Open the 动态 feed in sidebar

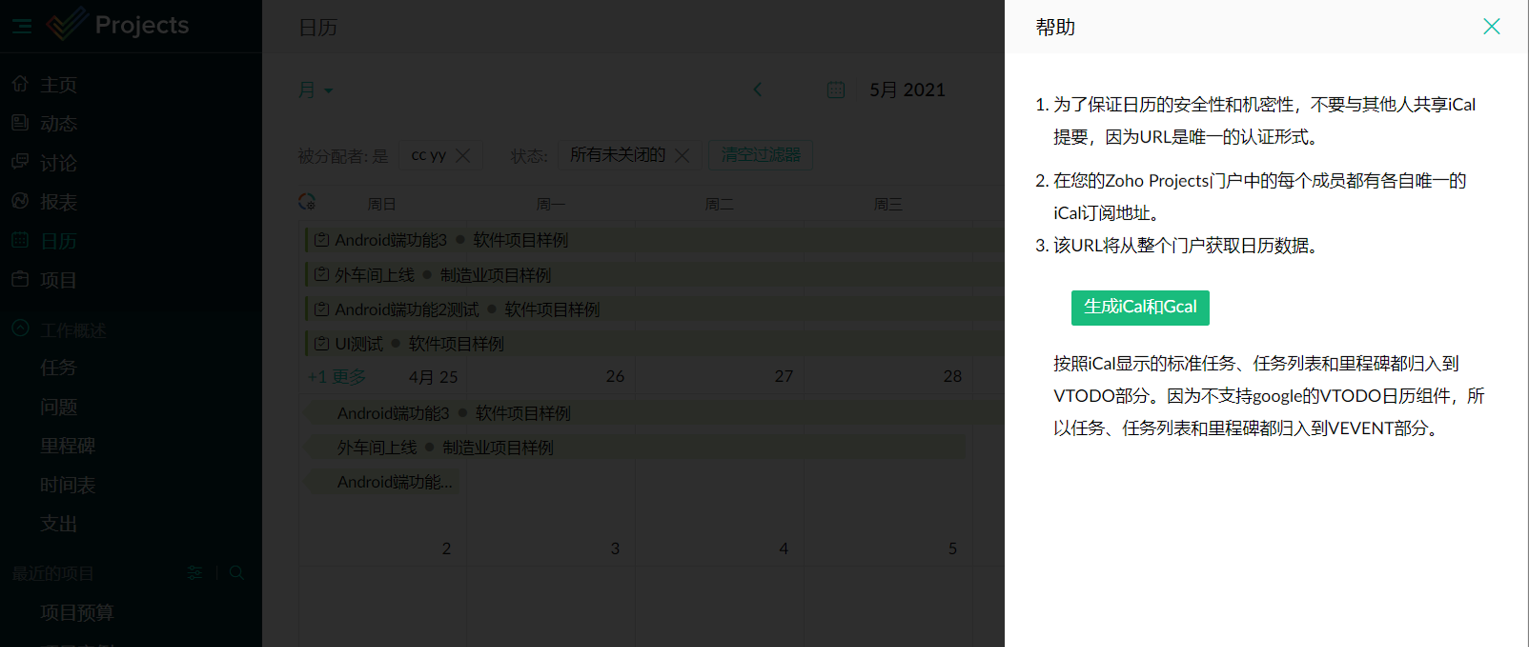pyautogui.click(x=57, y=123)
